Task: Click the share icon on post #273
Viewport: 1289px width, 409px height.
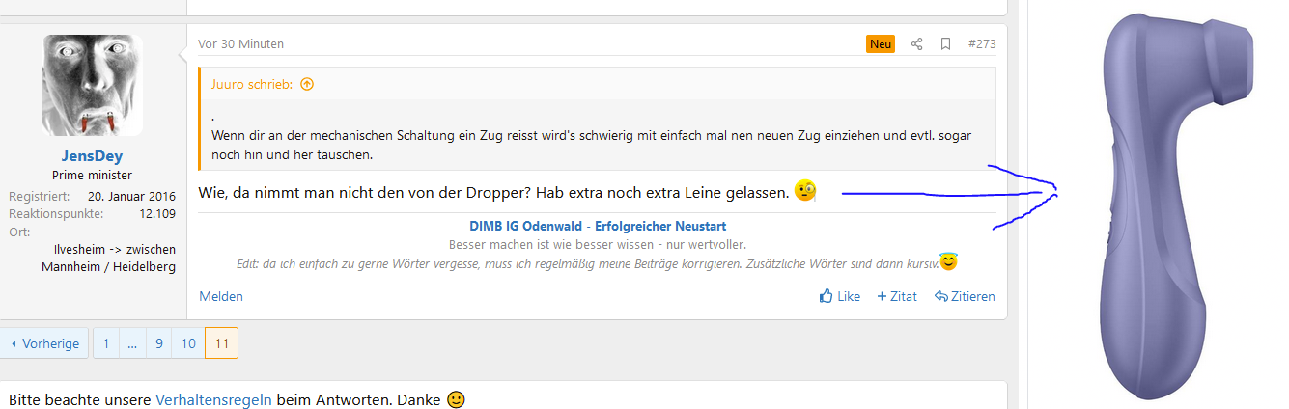Action: (916, 44)
